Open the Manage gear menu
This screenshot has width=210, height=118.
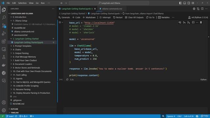(x=4, y=110)
